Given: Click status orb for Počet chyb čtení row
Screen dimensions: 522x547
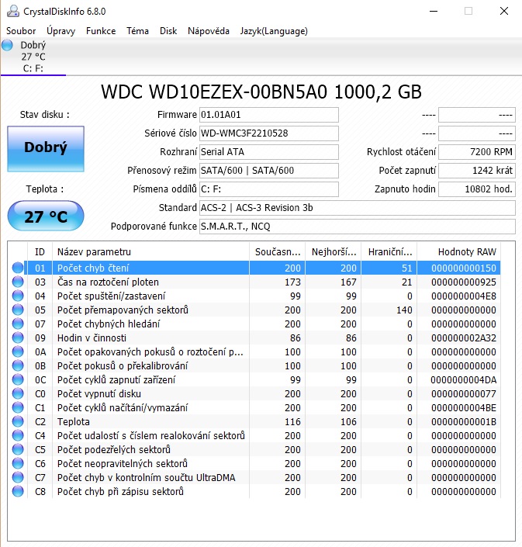Looking at the screenshot, I should point(18,268).
